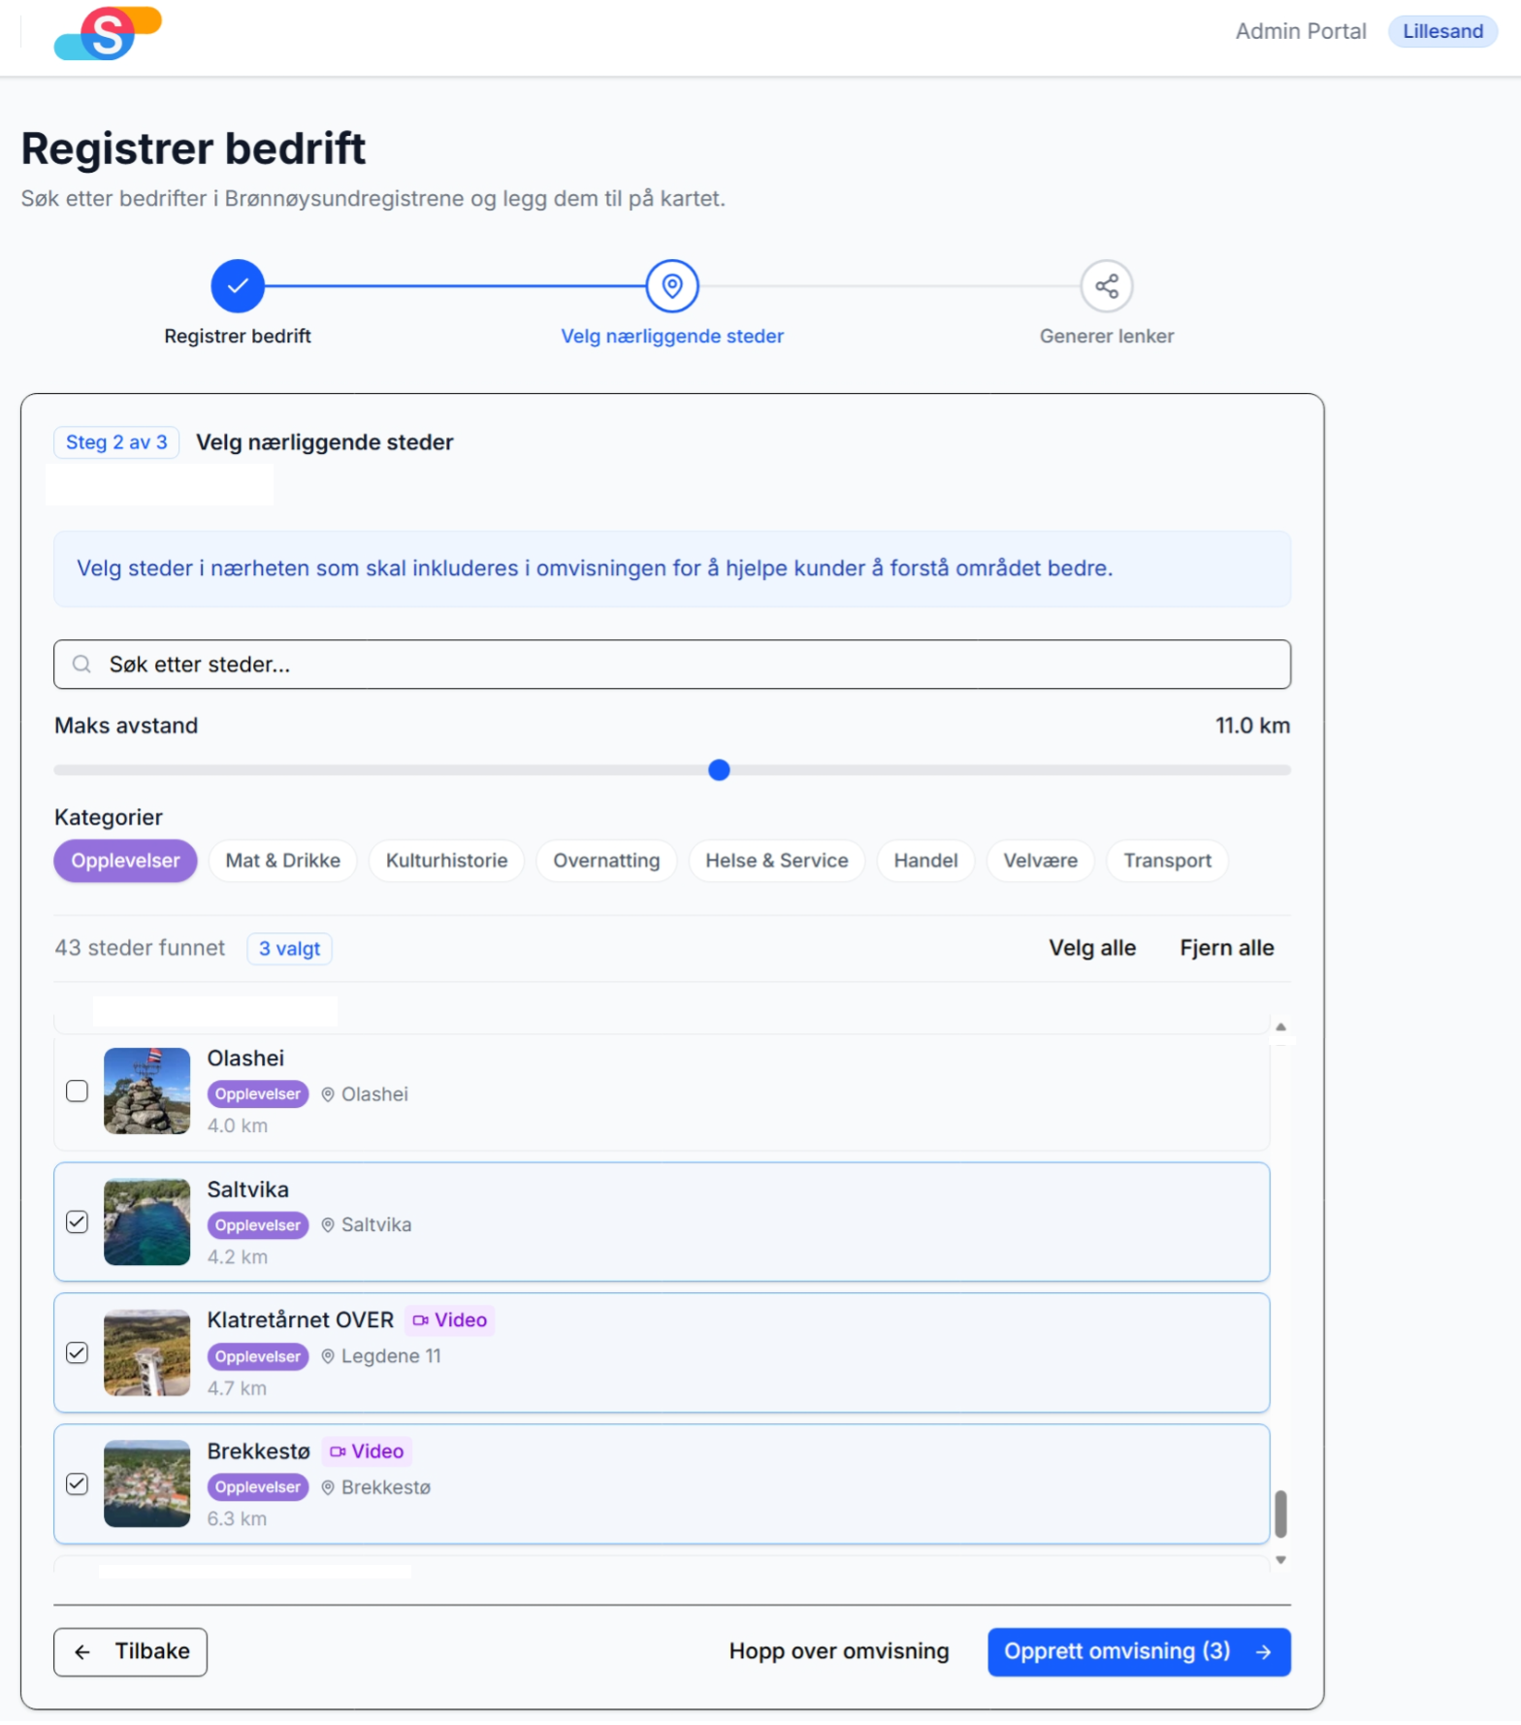Image resolution: width=1521 pixels, height=1725 pixels.
Task: Click the magnifier icon in search box
Action: tap(82, 665)
